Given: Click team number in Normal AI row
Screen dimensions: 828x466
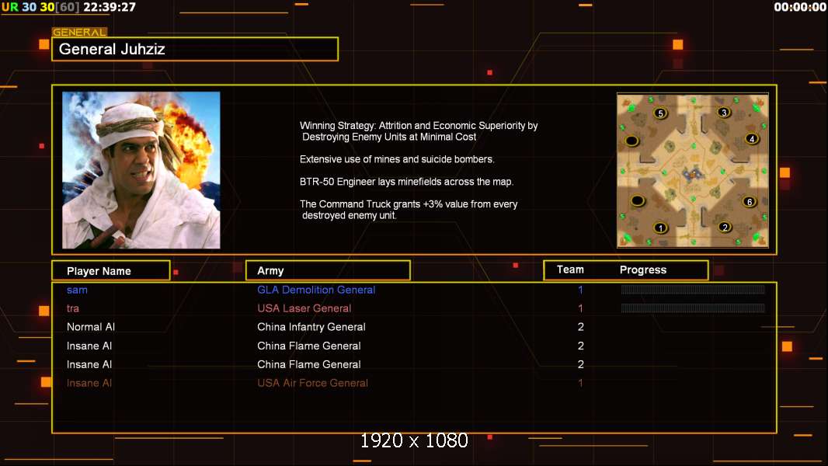Looking at the screenshot, I should point(580,327).
